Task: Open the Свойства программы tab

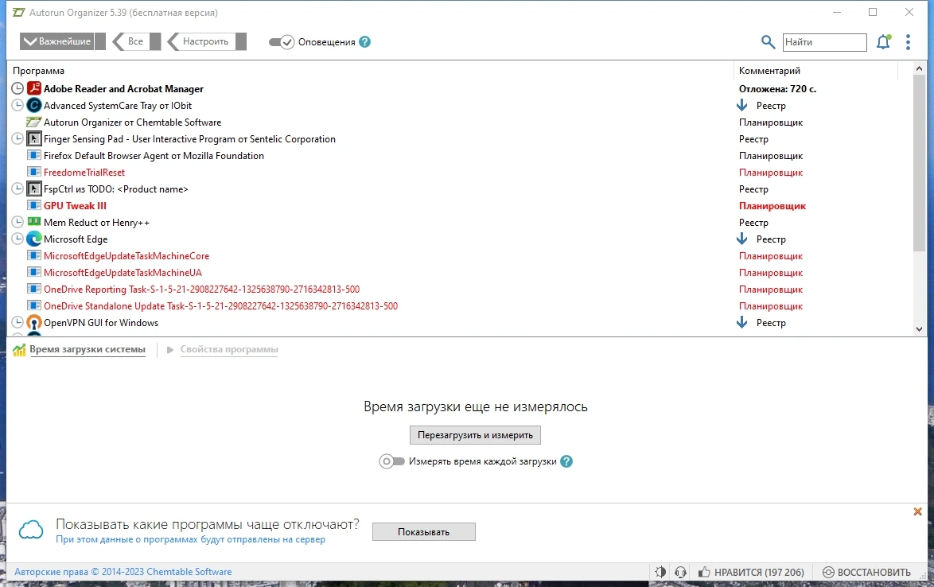Action: pyautogui.click(x=229, y=349)
